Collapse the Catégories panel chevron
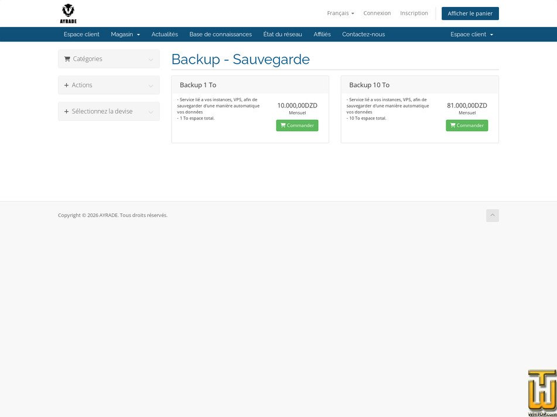The height and width of the screenshot is (417, 557). pyautogui.click(x=151, y=60)
